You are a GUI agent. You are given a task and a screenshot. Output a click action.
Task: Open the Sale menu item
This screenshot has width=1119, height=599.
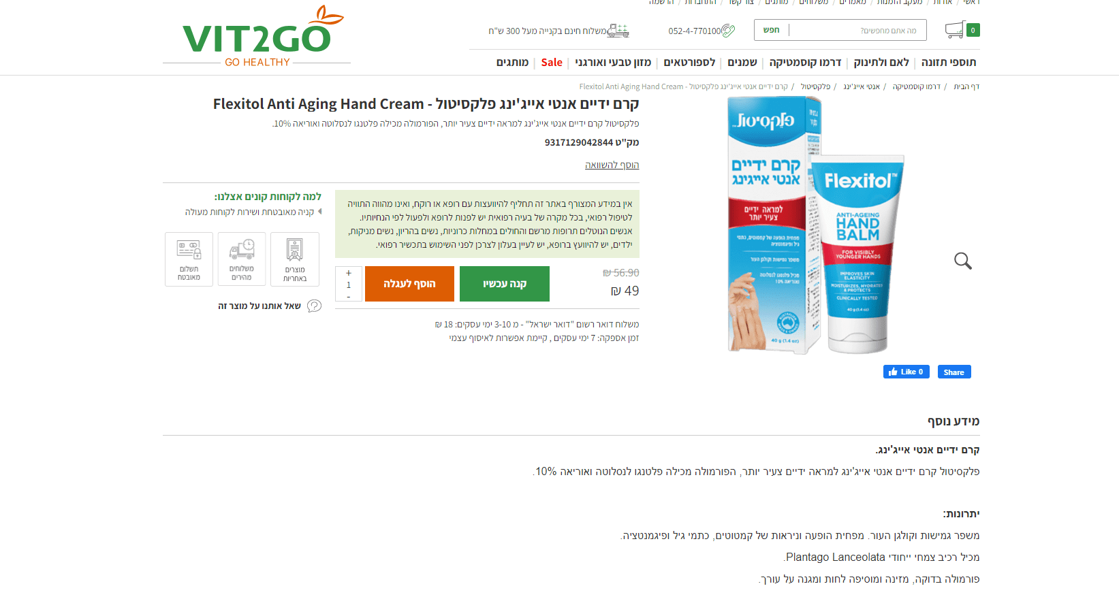pos(552,63)
